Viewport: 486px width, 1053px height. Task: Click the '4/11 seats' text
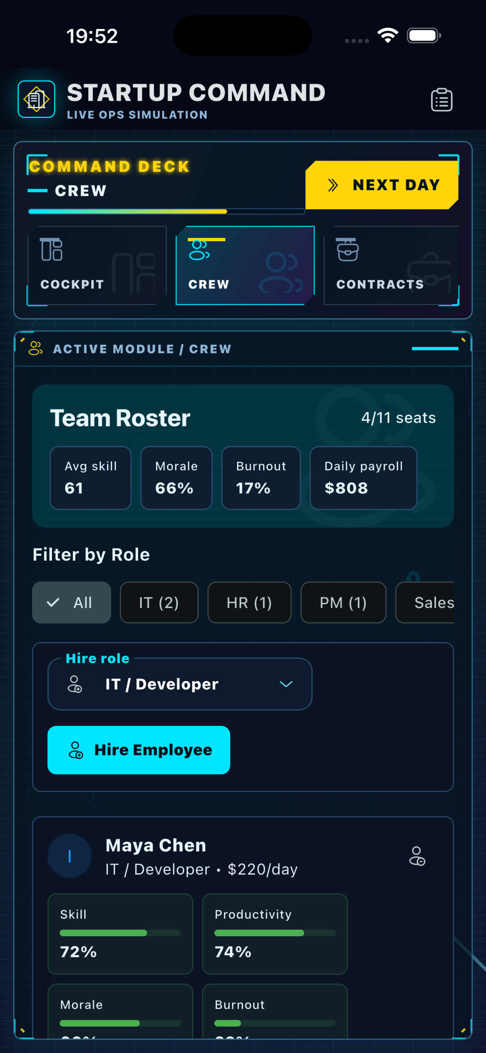(x=399, y=418)
